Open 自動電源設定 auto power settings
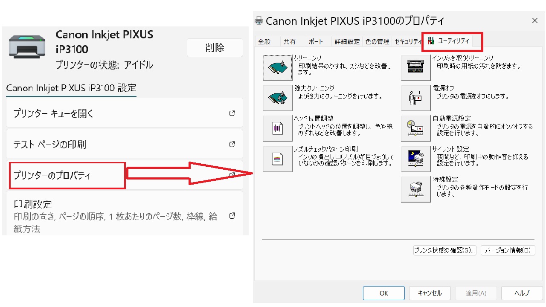Screen dimensions: 546x307 click(415, 128)
